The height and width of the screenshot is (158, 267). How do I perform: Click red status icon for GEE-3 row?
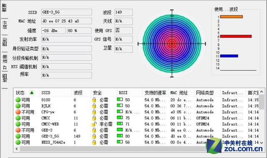point(18,130)
